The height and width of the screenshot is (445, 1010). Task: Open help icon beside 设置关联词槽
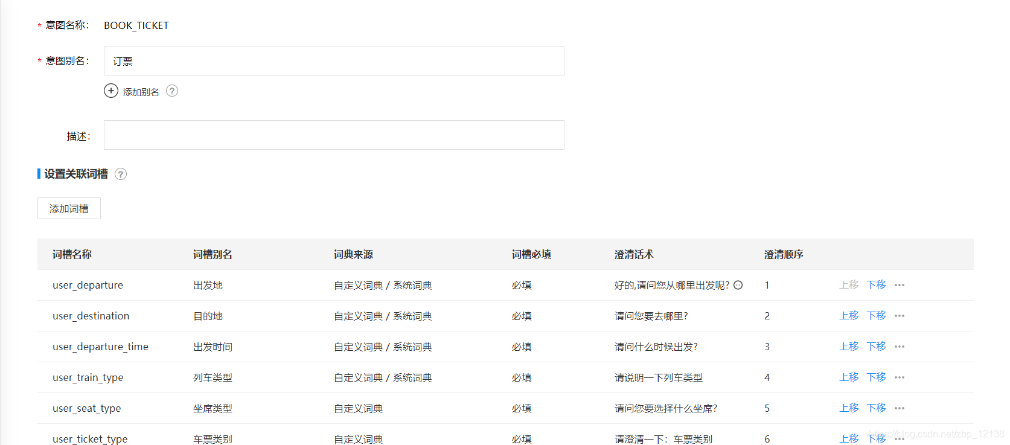click(121, 174)
